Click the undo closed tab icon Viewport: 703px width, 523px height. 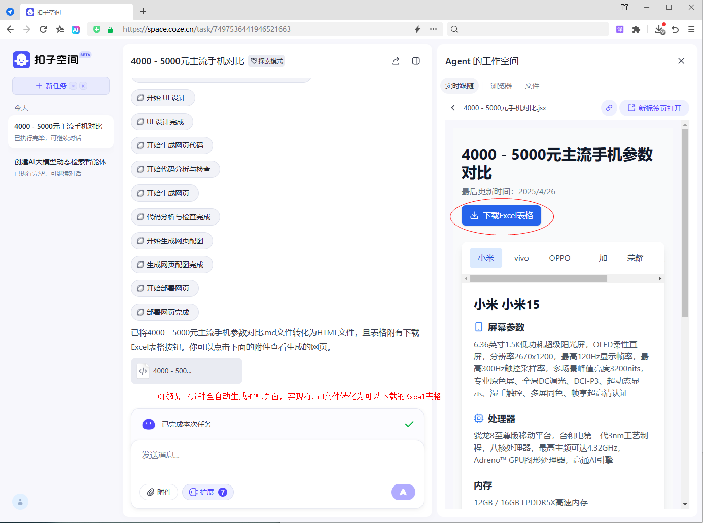[x=675, y=29]
